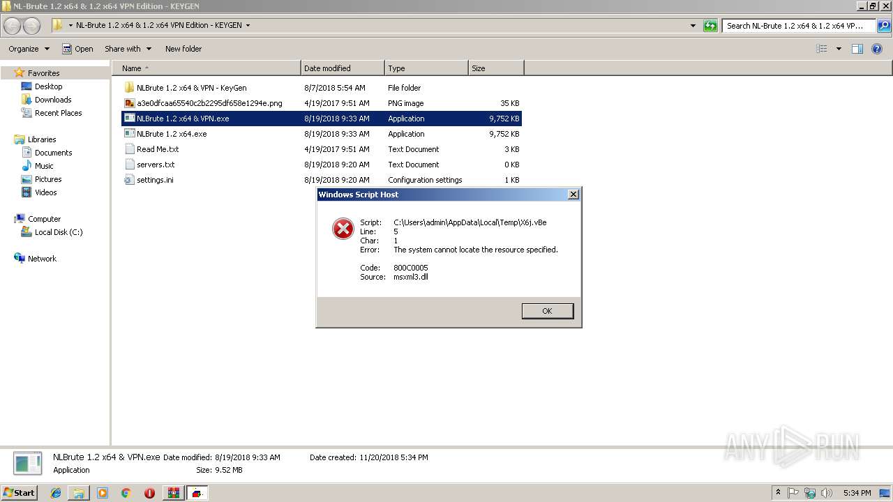Image resolution: width=893 pixels, height=502 pixels.
Task: Open Recent Places in navigation pane
Action: click(58, 113)
